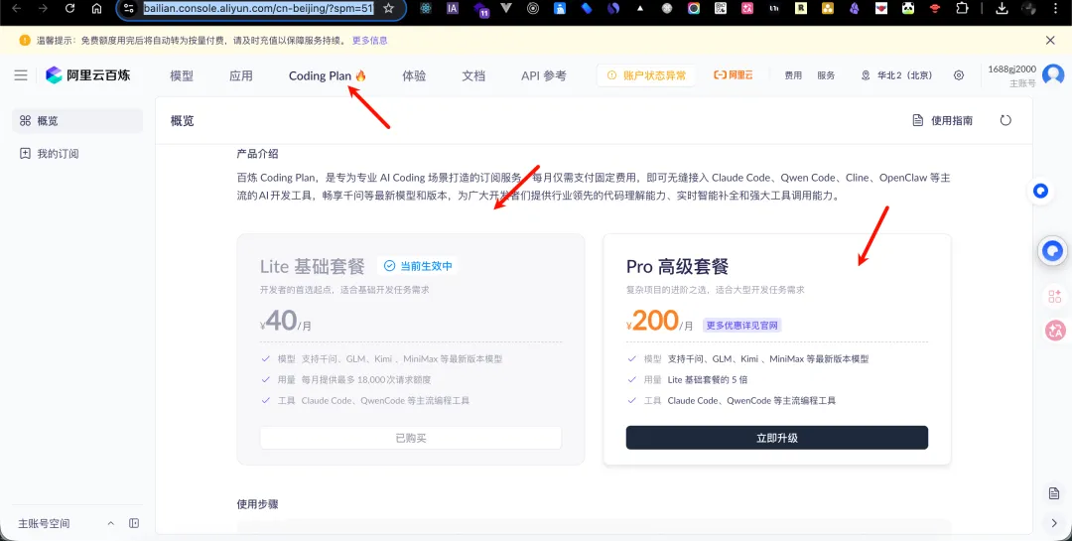
Task: Open the settings gear icon in the header
Action: coord(959,75)
